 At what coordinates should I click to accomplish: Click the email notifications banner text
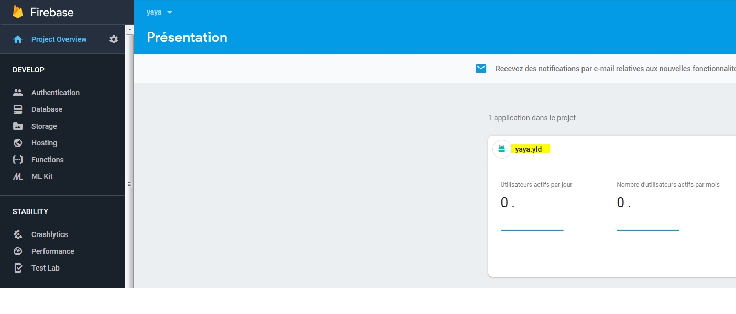616,69
